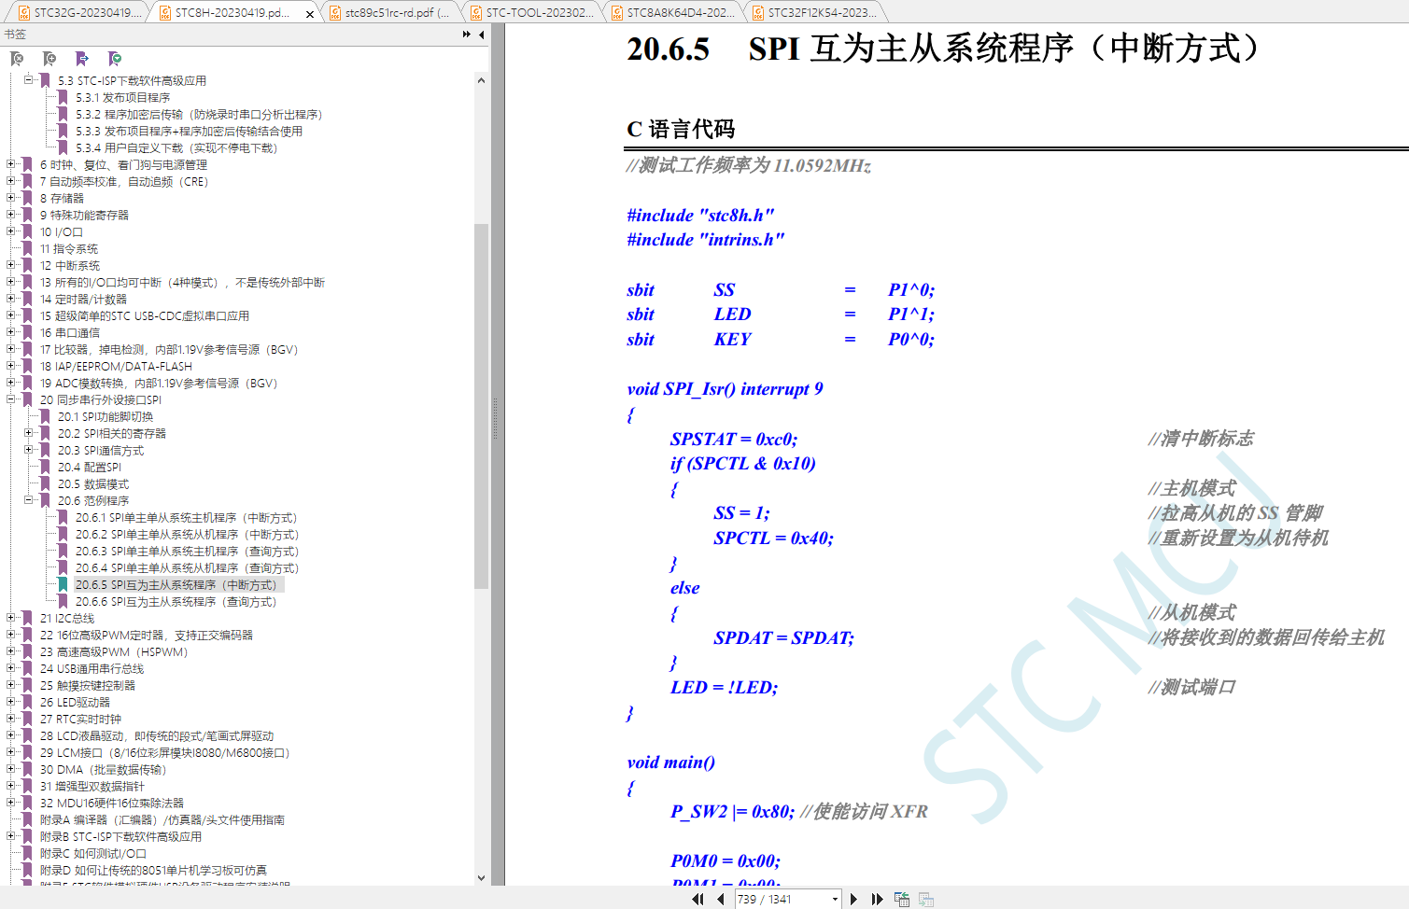This screenshot has height=909, width=1409.
Task: Click the next view navigation icon
Action: click(926, 899)
